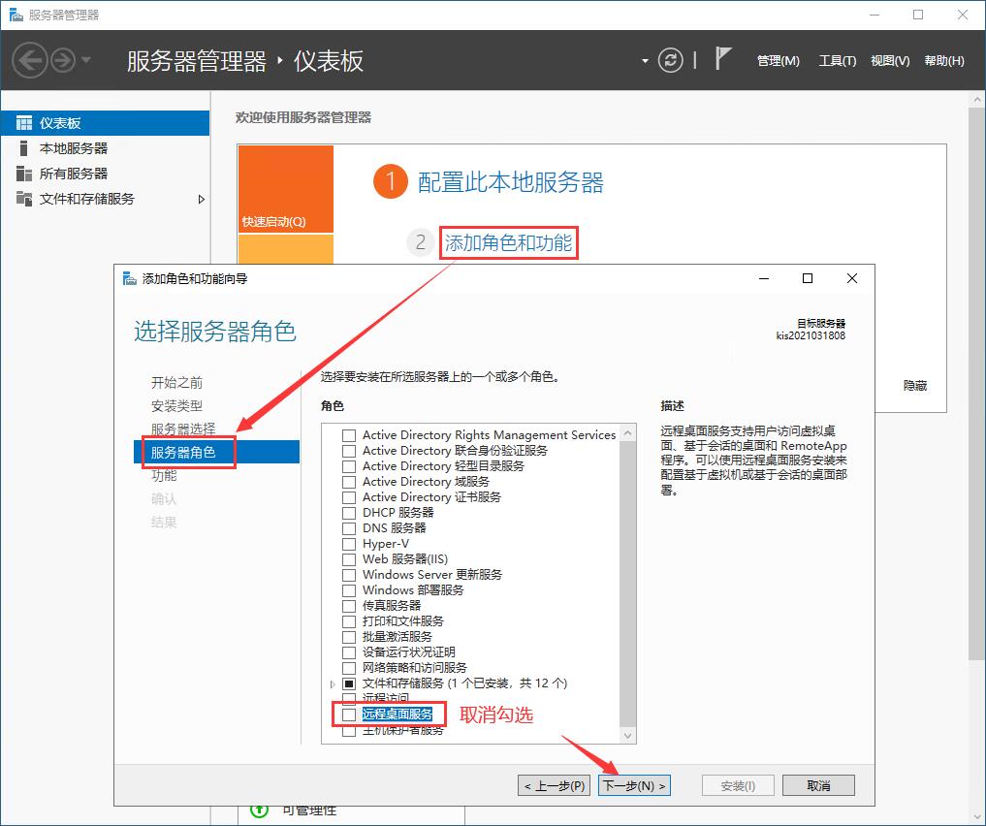
Task: Check the DNS 服务器 role
Action: tap(349, 528)
